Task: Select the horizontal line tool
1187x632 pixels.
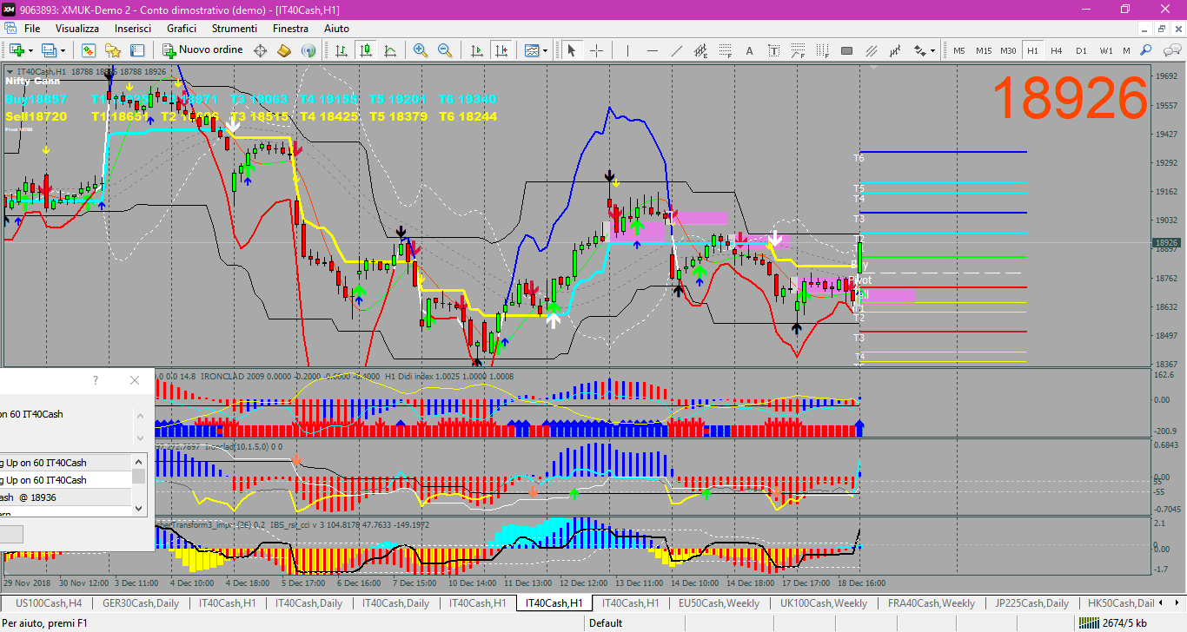Action: pyautogui.click(x=652, y=50)
